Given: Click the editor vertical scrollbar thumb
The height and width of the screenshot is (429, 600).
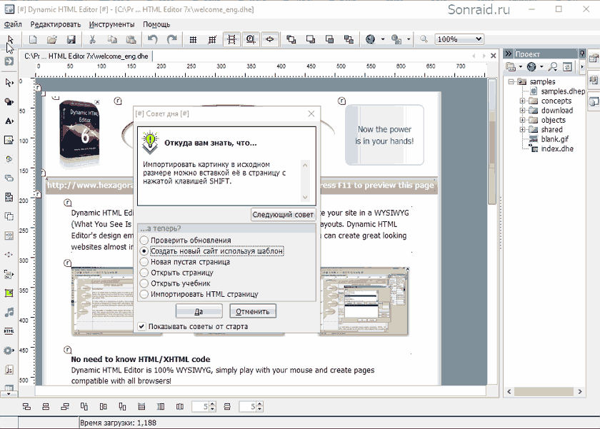Looking at the screenshot, I should click(492, 141).
